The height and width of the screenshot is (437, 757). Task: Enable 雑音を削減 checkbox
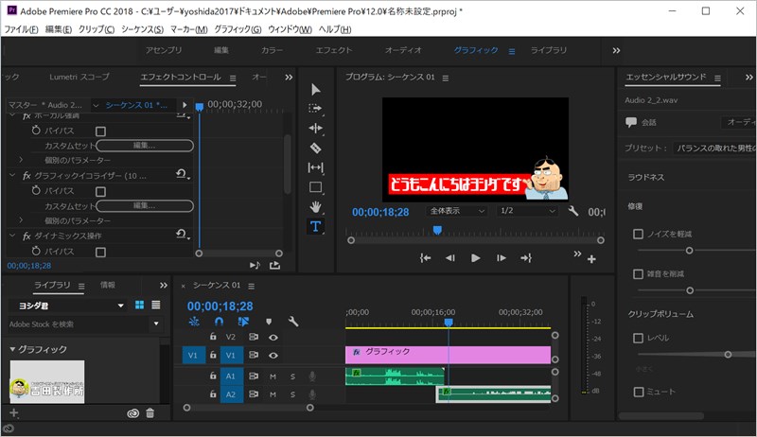point(638,274)
